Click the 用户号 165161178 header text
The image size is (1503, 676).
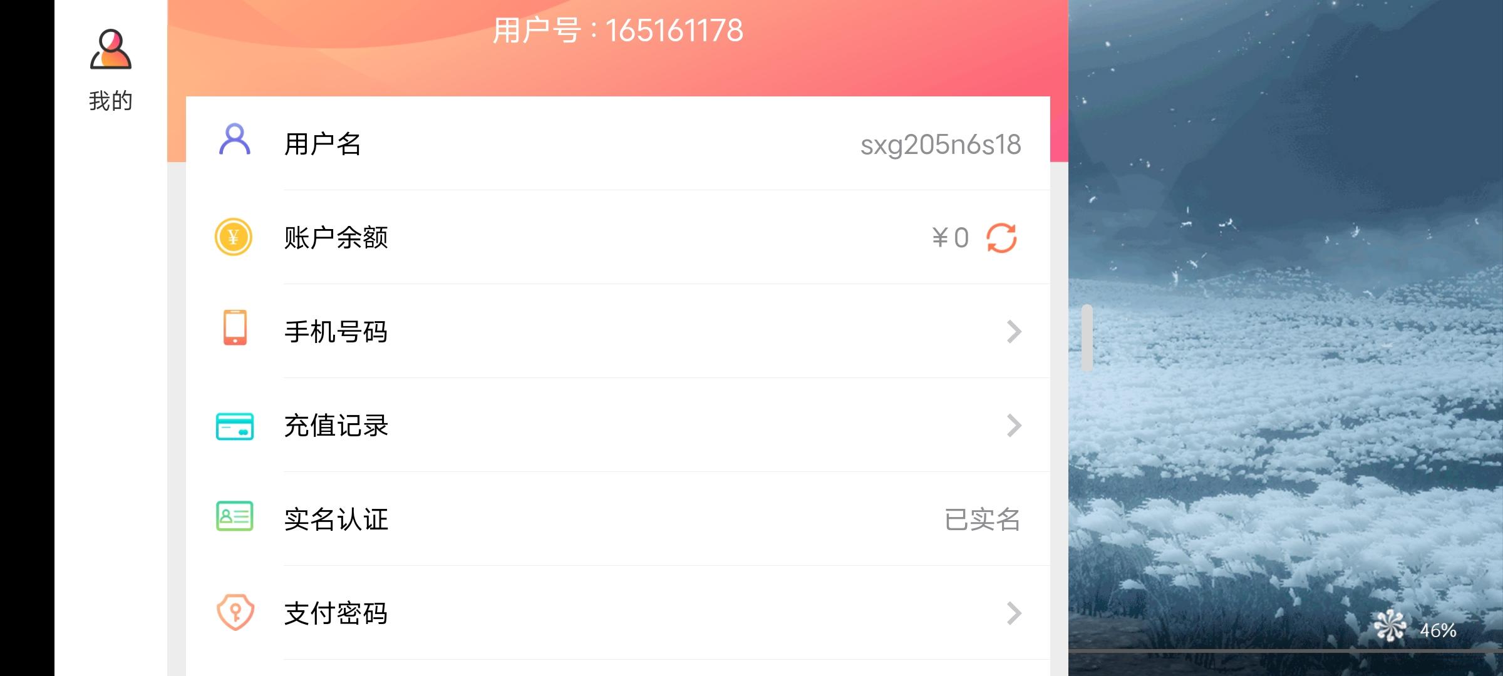point(617,30)
